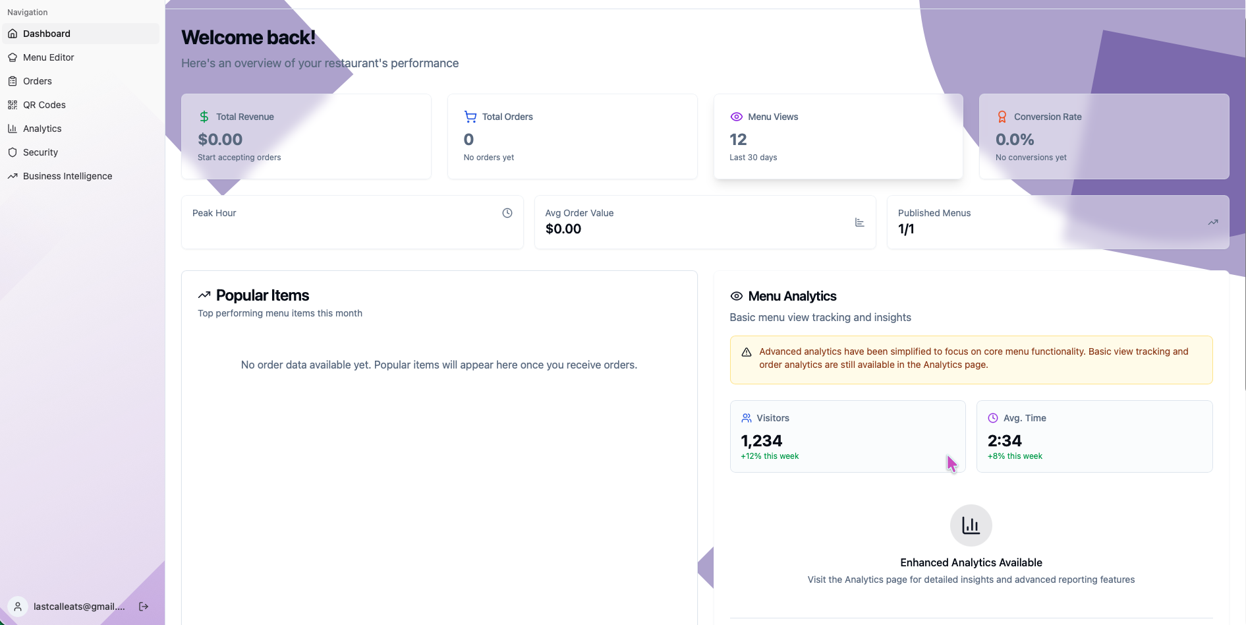Click the warning triangle in analytics notice
The width and height of the screenshot is (1246, 625).
click(x=747, y=352)
